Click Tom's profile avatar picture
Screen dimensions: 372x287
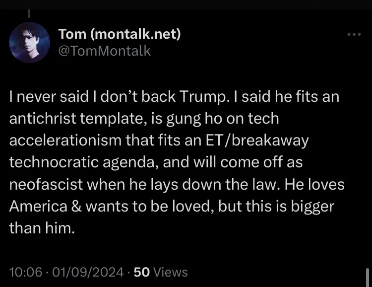tap(30, 42)
